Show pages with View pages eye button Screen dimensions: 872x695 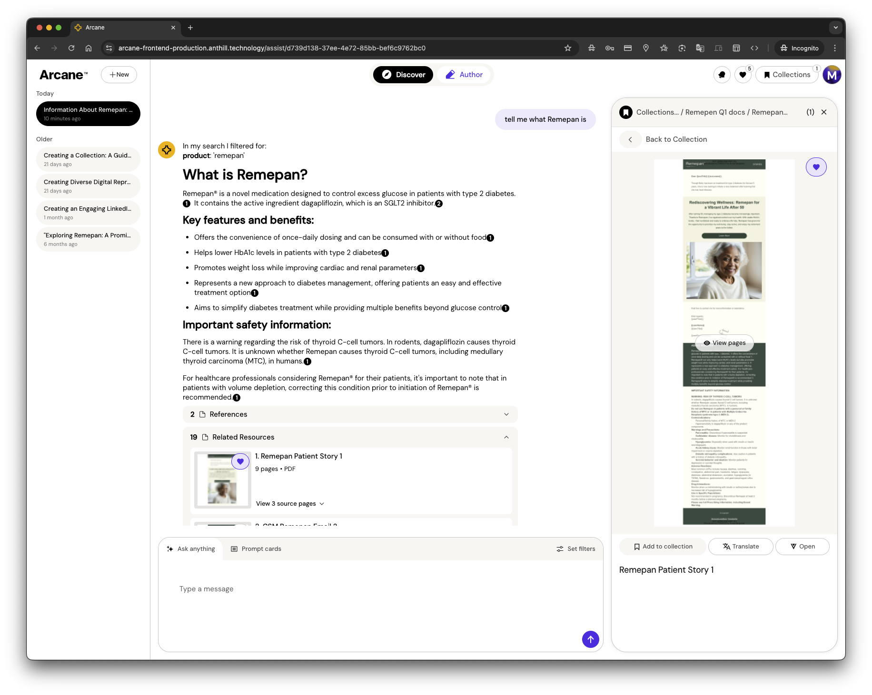pos(724,343)
